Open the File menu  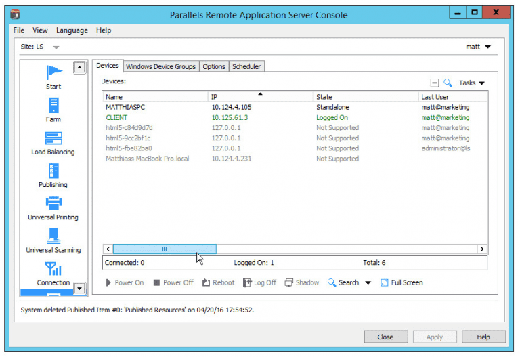click(18, 30)
